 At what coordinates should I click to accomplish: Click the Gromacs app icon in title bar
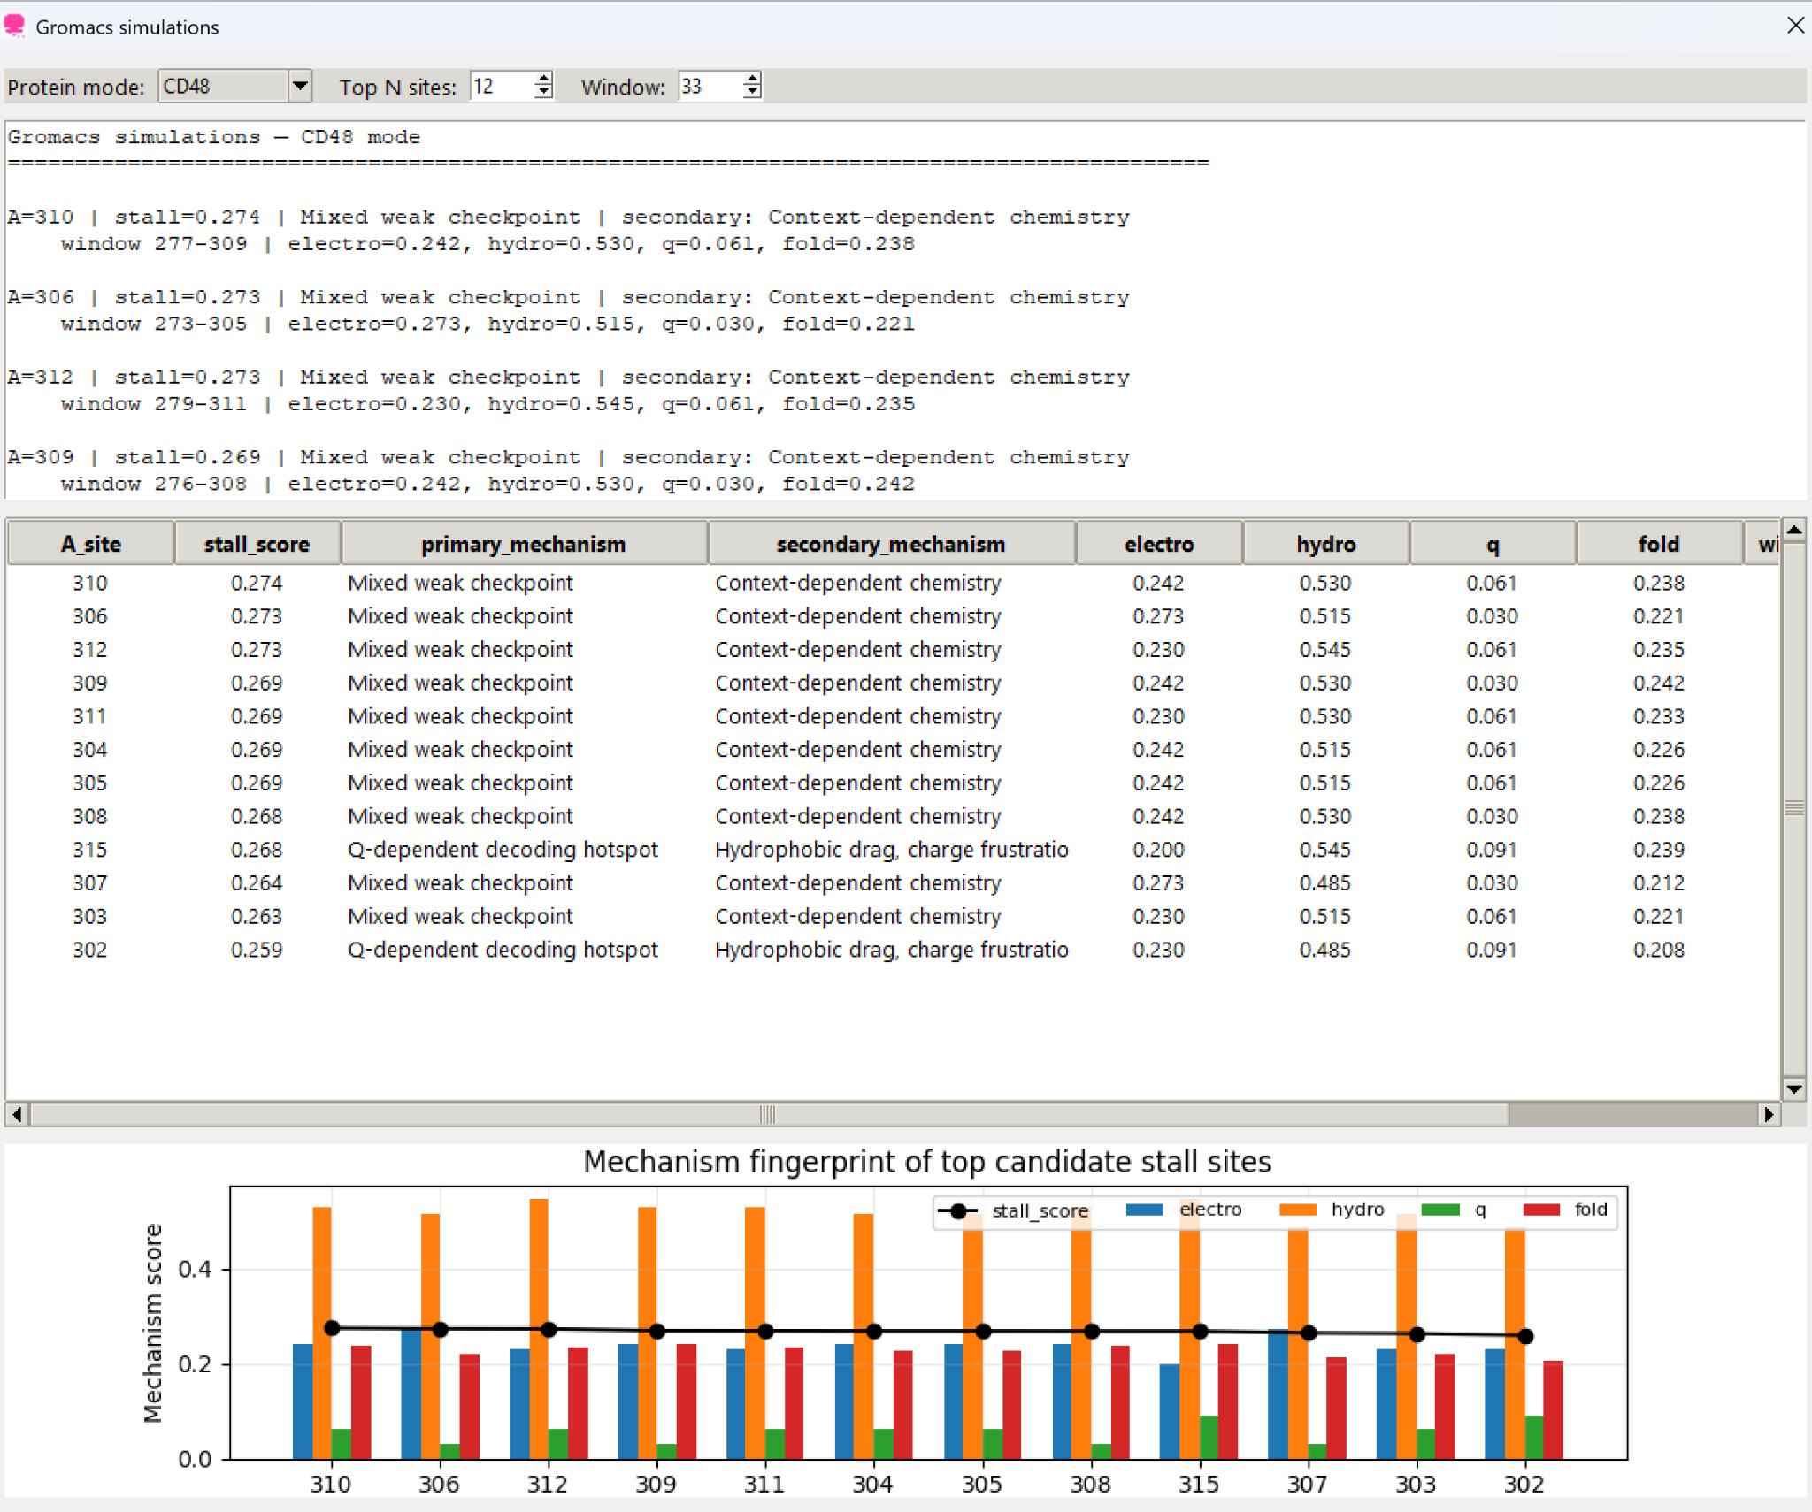click(14, 26)
